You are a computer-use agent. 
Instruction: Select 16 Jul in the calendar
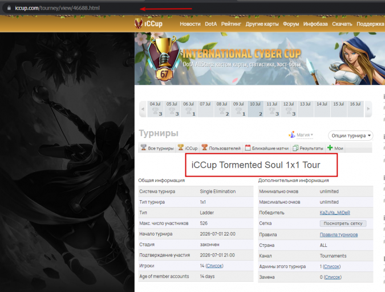[x=355, y=109]
